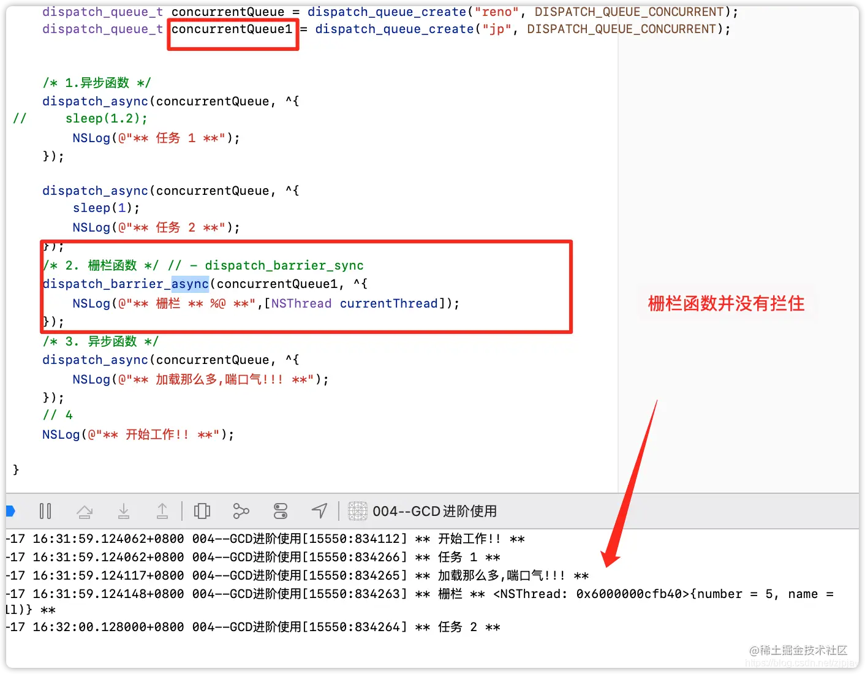Click the 16:32:00.128000+0800 timestamp in the console
Image resolution: width=865 pixels, height=674 pixels.
108,627
